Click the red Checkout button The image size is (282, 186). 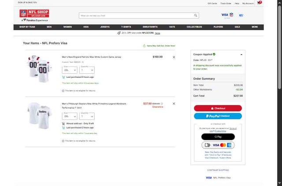[218, 108]
